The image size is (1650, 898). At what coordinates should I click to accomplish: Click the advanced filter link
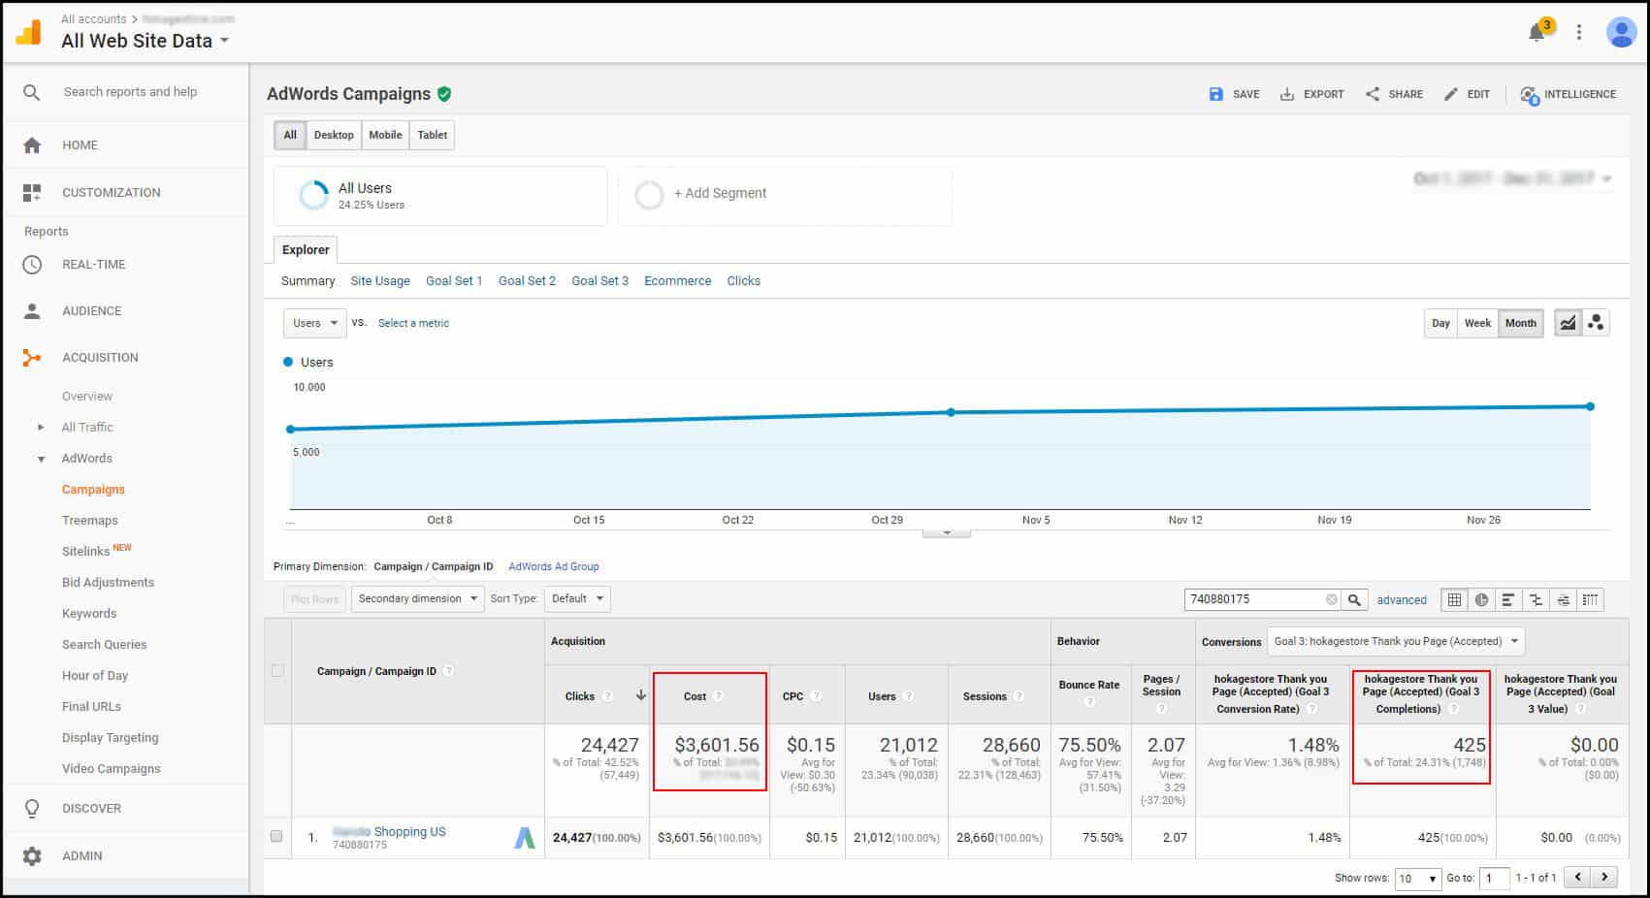coord(1402,599)
